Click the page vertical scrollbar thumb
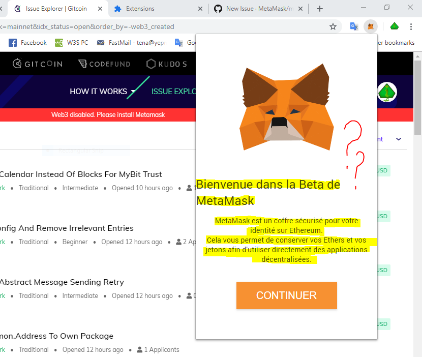This screenshot has width=422, height=357. [417, 98]
